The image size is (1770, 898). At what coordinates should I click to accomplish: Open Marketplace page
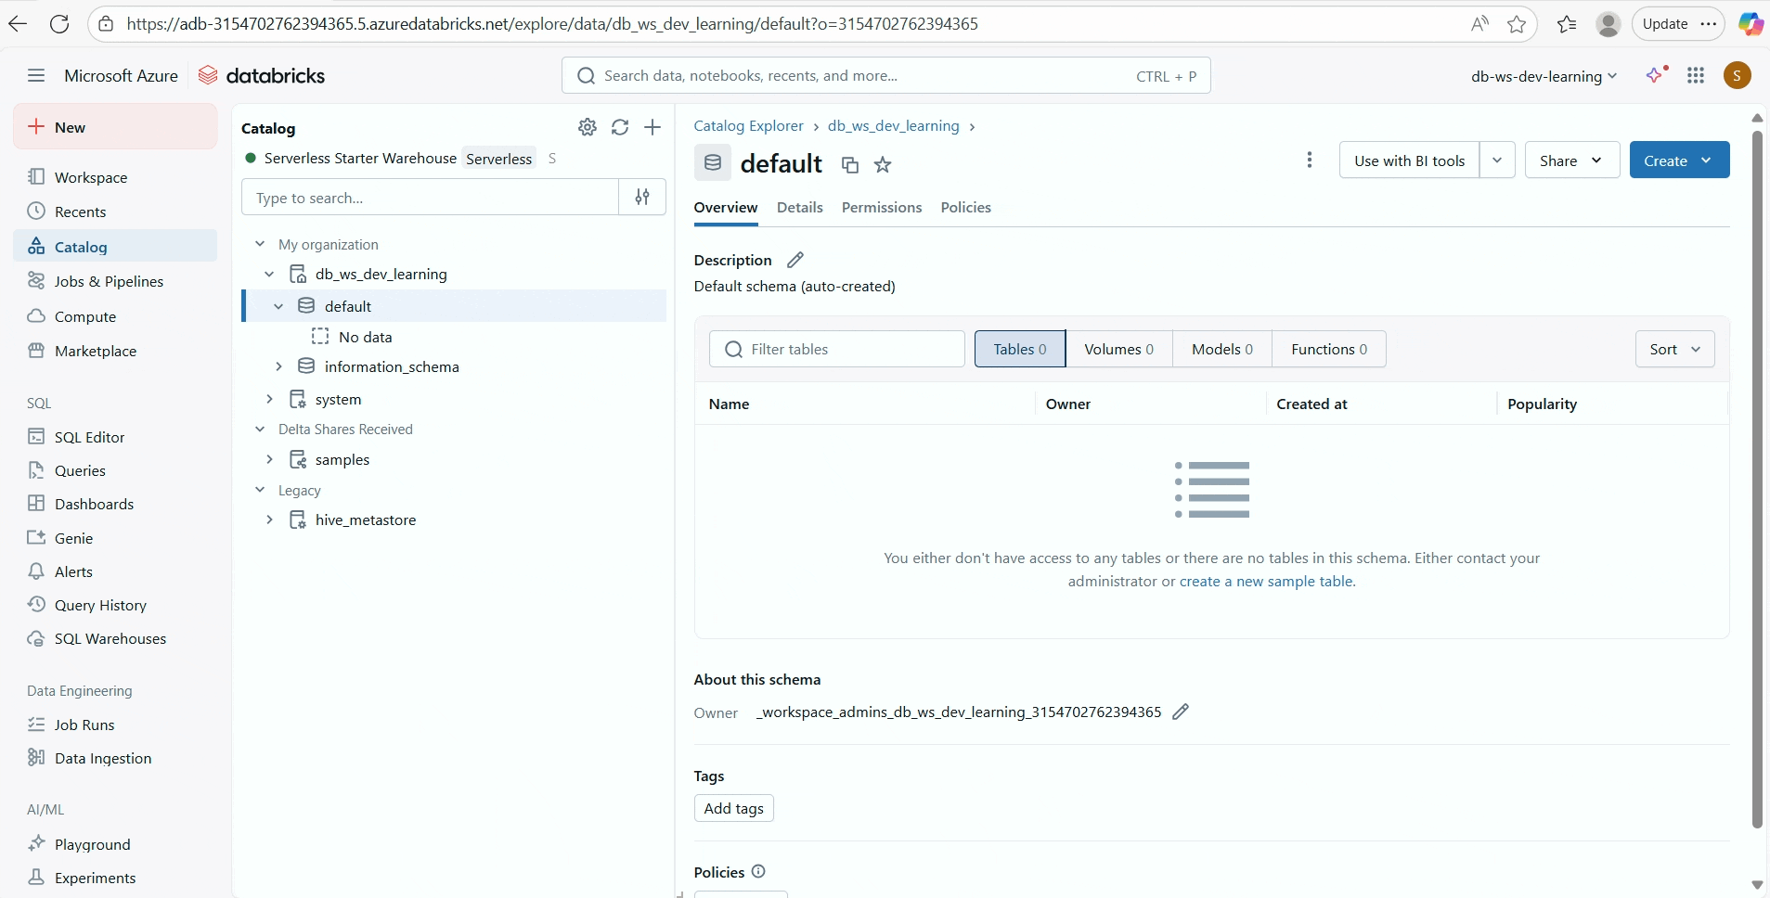115,351
